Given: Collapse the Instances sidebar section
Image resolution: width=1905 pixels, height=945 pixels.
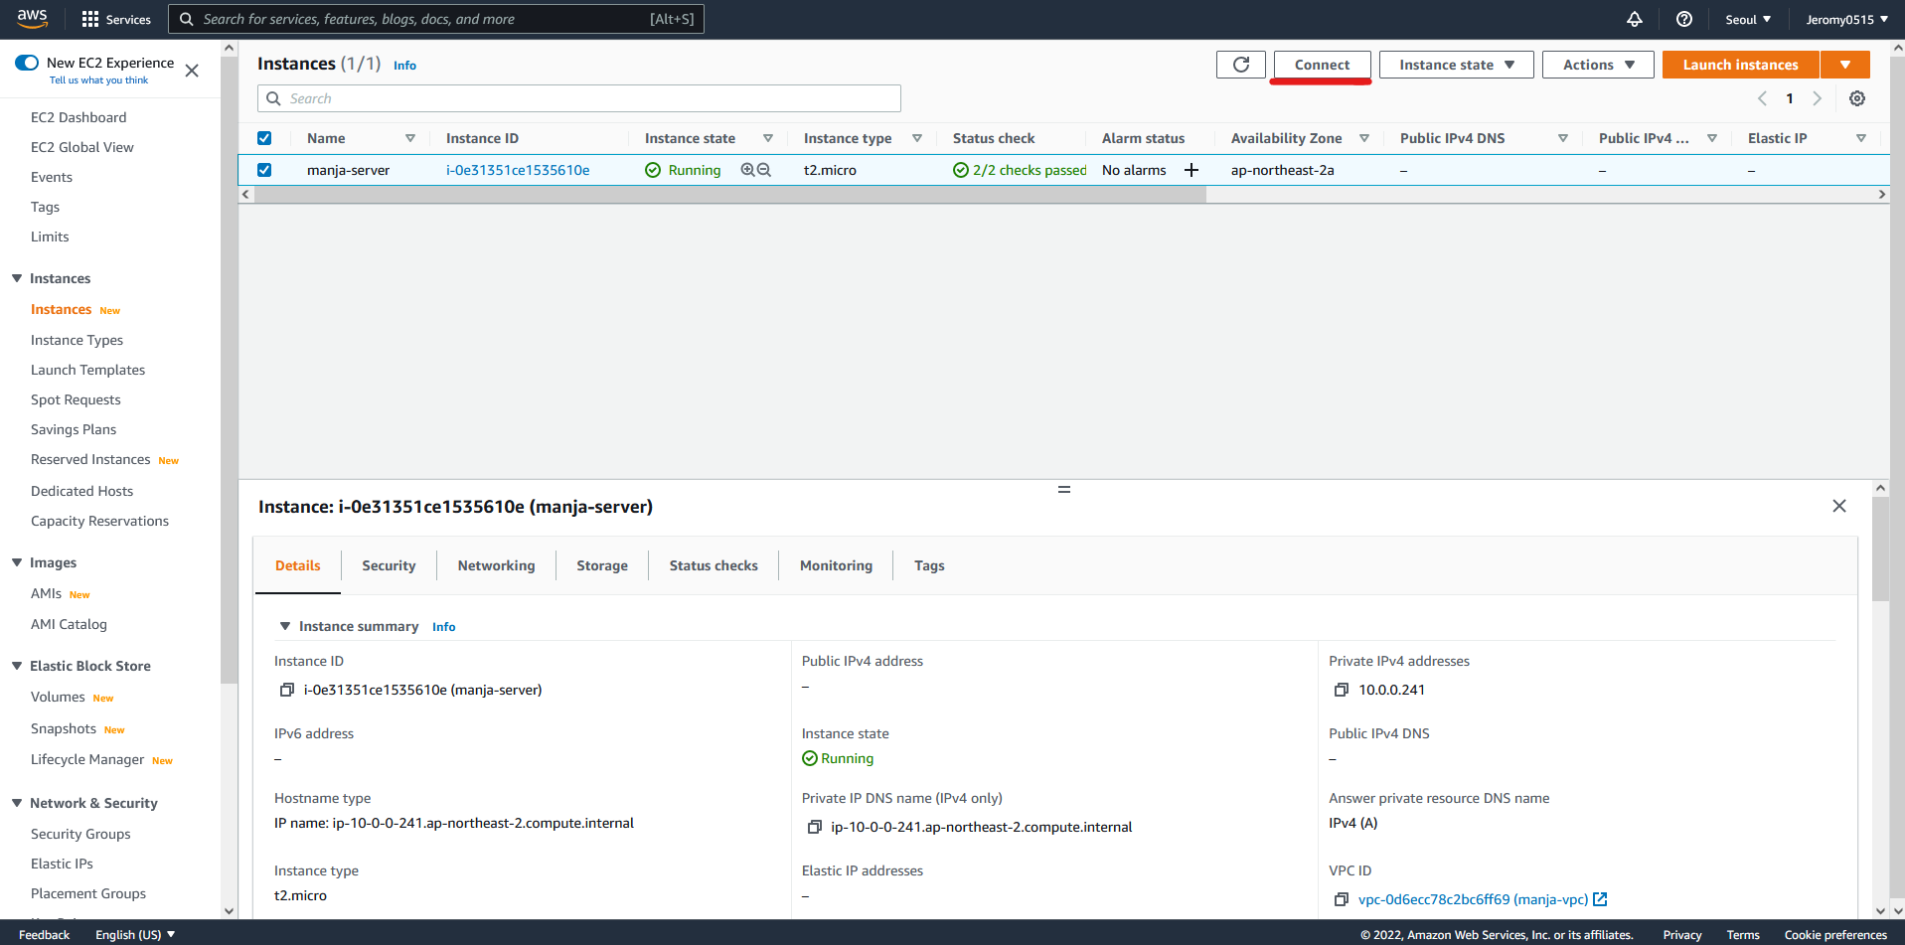Looking at the screenshot, I should tap(17, 278).
